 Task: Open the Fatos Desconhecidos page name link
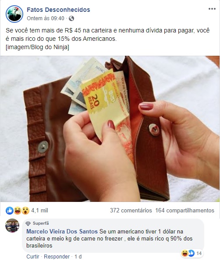(58, 10)
